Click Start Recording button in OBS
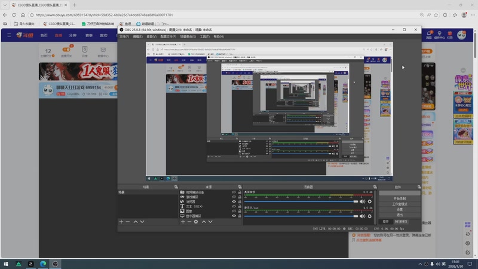 tap(400, 198)
